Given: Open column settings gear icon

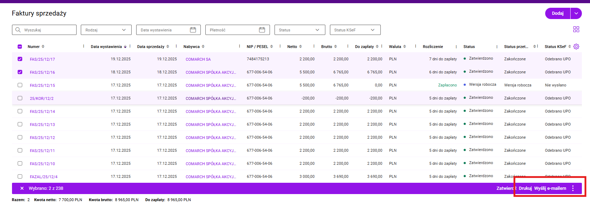Looking at the screenshot, I should [x=576, y=47].
